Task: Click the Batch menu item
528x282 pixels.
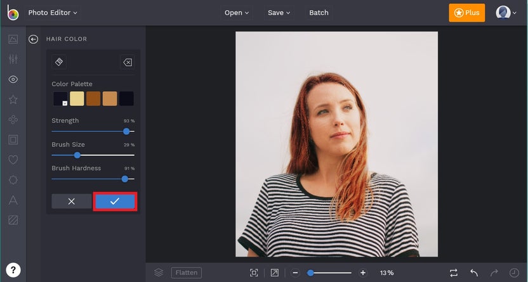Action: (319, 13)
